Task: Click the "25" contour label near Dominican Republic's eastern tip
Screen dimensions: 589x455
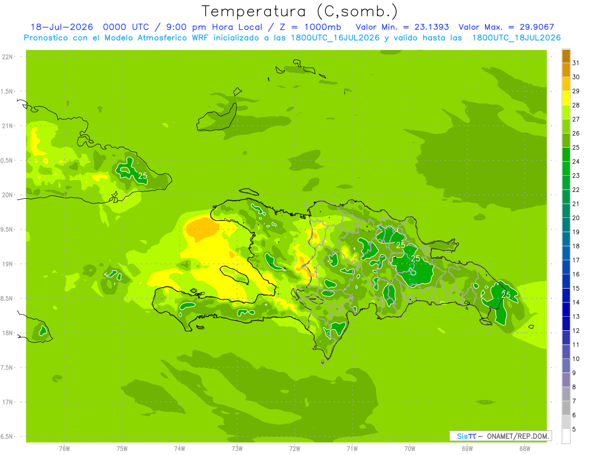Action: coord(506,295)
